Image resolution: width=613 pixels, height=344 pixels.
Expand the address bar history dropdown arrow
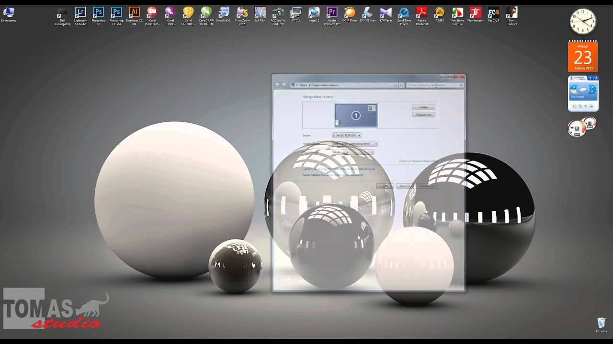396,85
